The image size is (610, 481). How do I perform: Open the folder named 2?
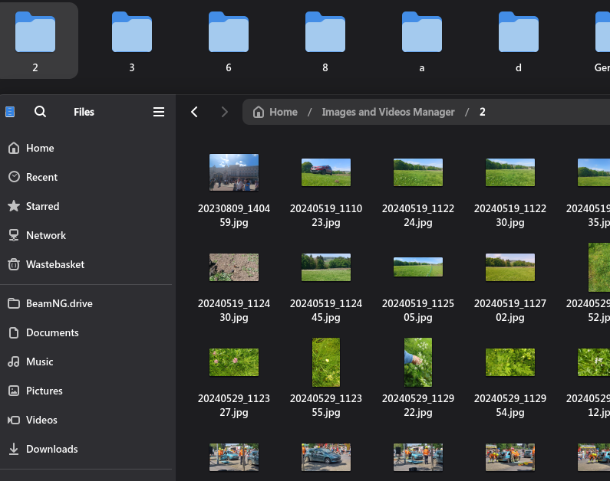pyautogui.click(x=35, y=41)
